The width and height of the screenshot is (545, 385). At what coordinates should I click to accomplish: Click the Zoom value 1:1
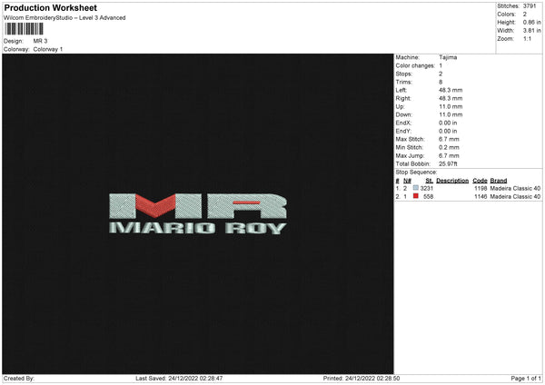pos(527,38)
